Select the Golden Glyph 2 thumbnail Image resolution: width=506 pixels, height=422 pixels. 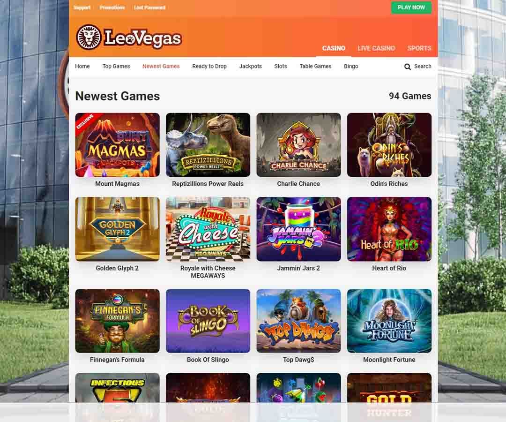pyautogui.click(x=117, y=229)
